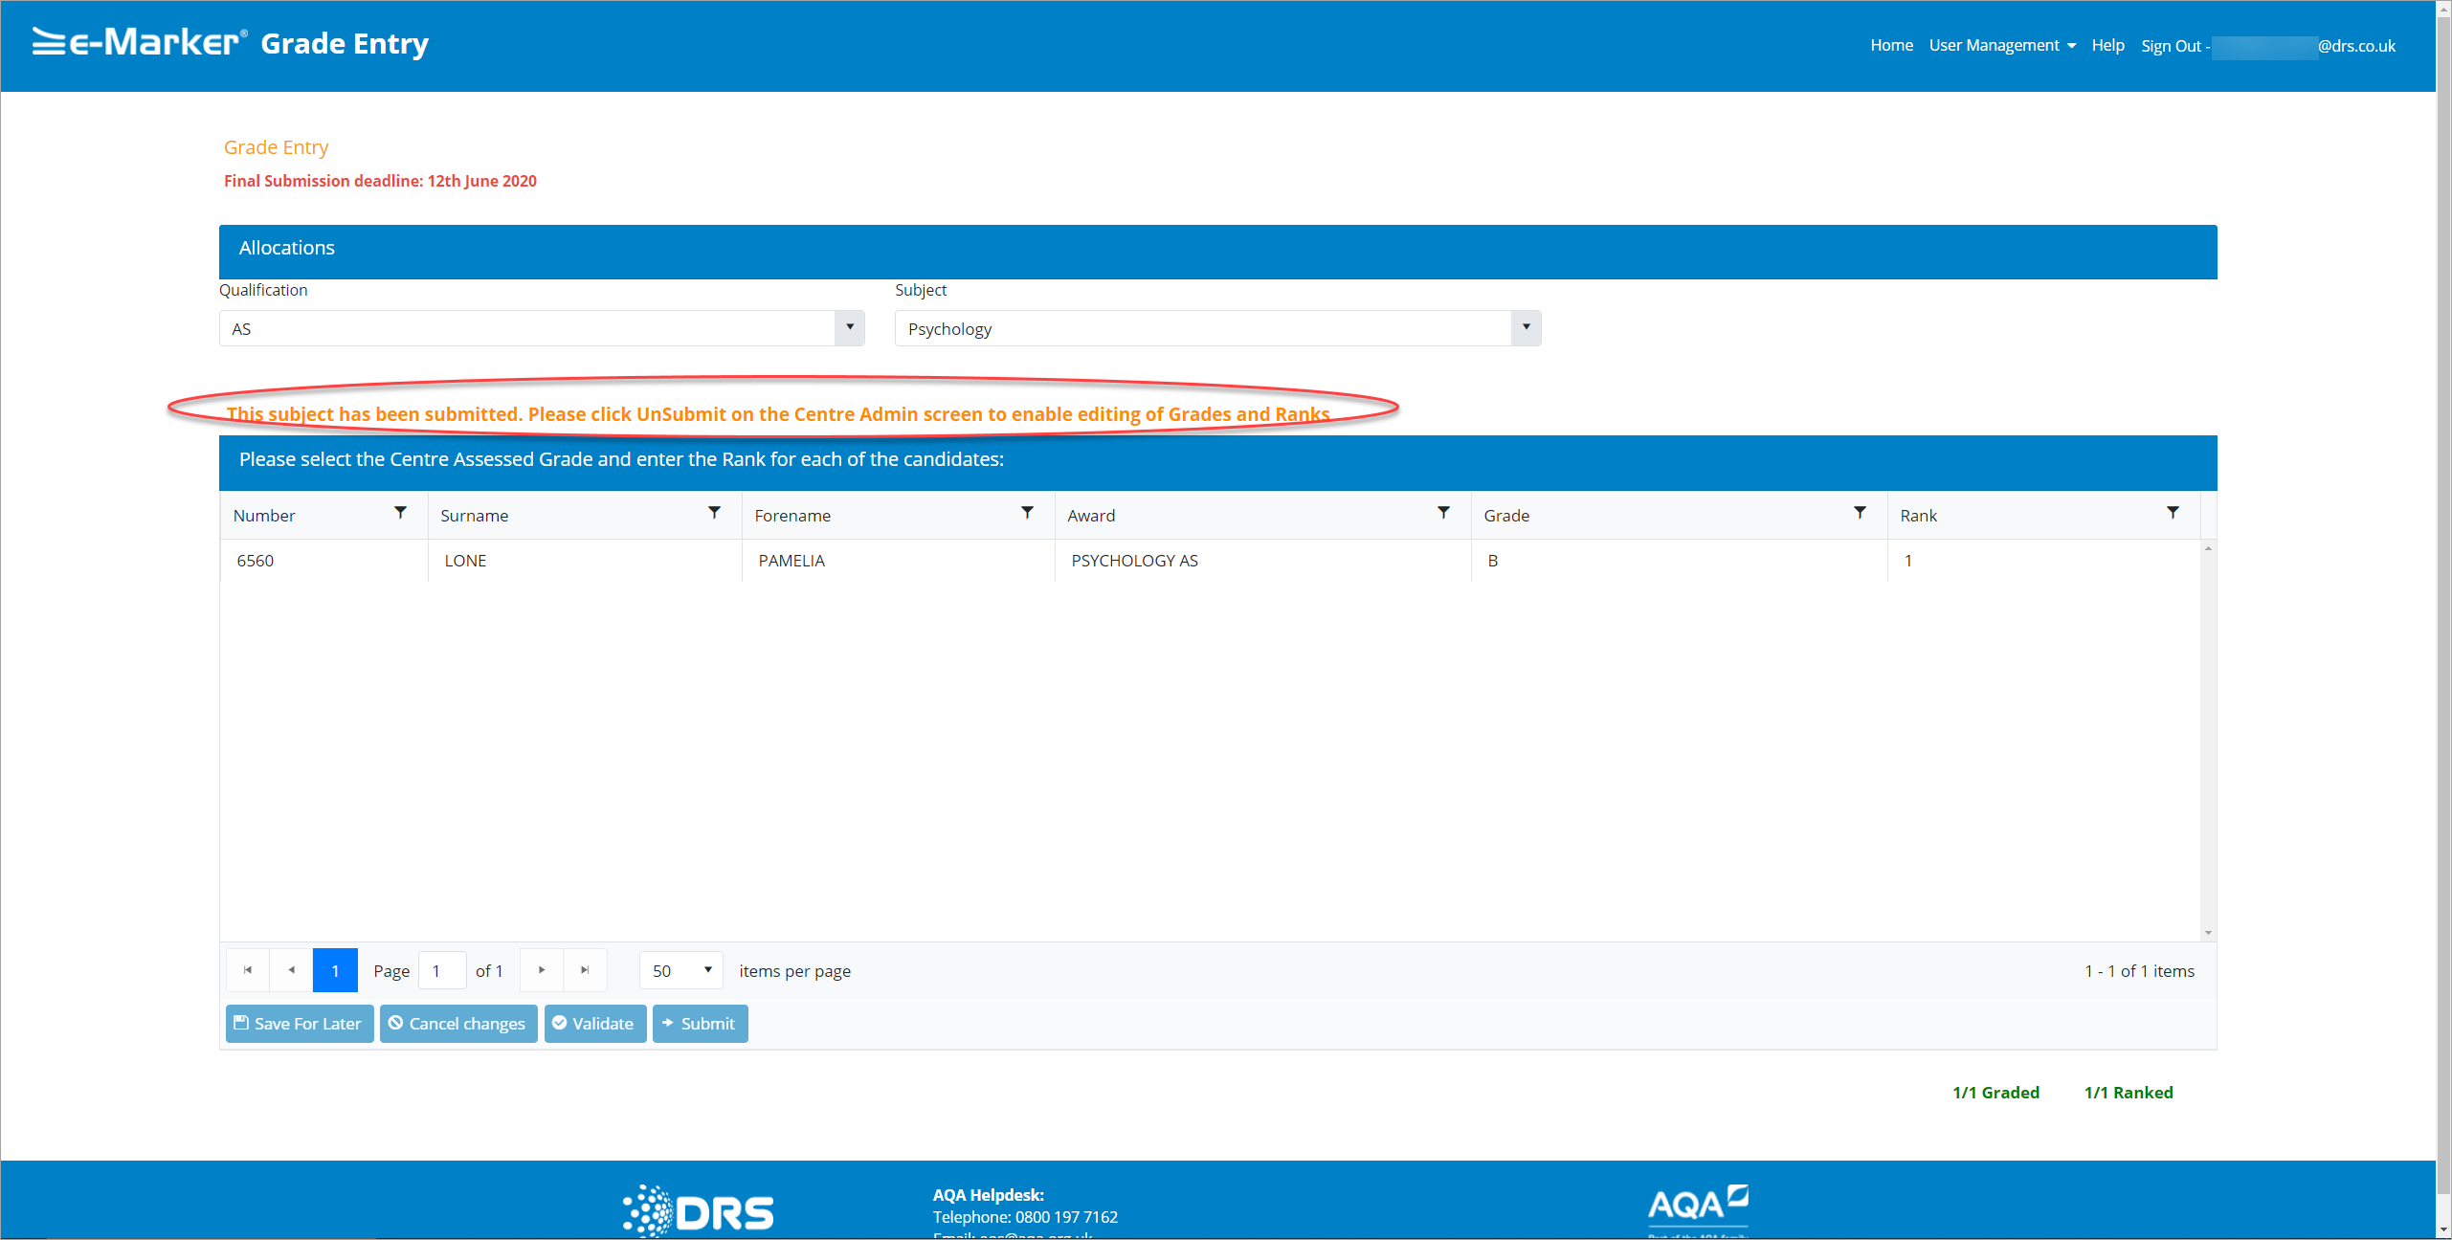Click the next page arrow
Screen dimensions: 2452x1240
tap(542, 970)
